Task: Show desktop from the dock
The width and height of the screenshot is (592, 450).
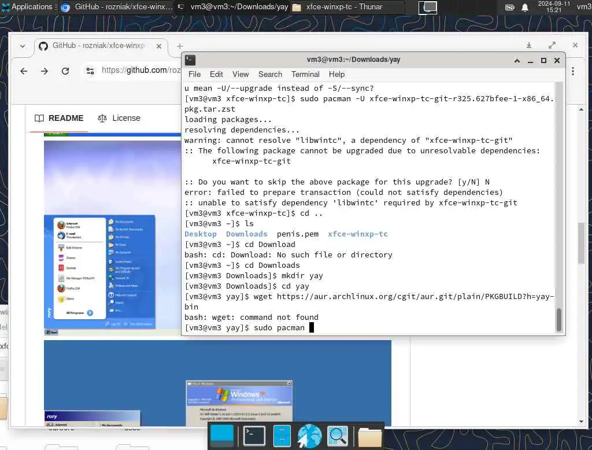Action: (x=222, y=436)
